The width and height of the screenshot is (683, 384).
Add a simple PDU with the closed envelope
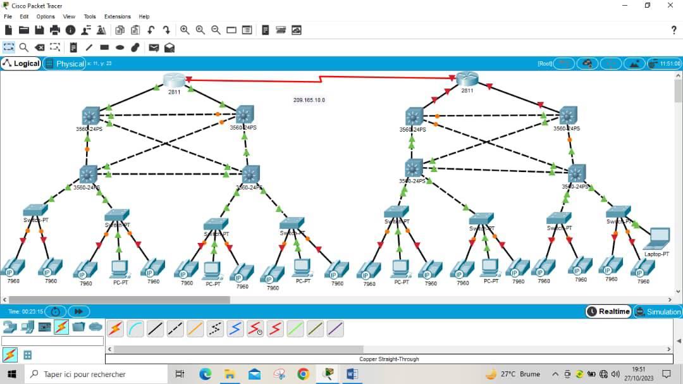tap(154, 47)
